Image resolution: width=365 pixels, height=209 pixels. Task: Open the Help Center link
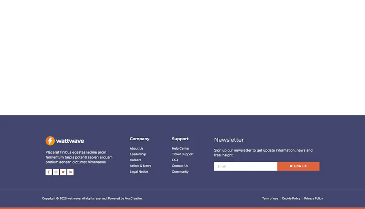[180, 148]
